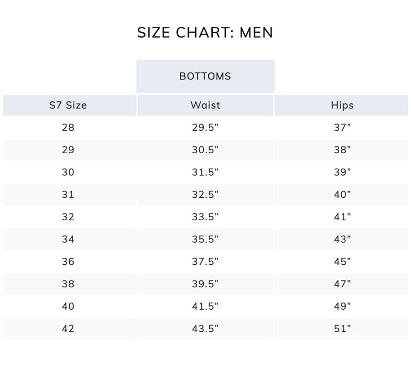
Task: Select size 28 in S7 Size column
Action: (x=68, y=128)
